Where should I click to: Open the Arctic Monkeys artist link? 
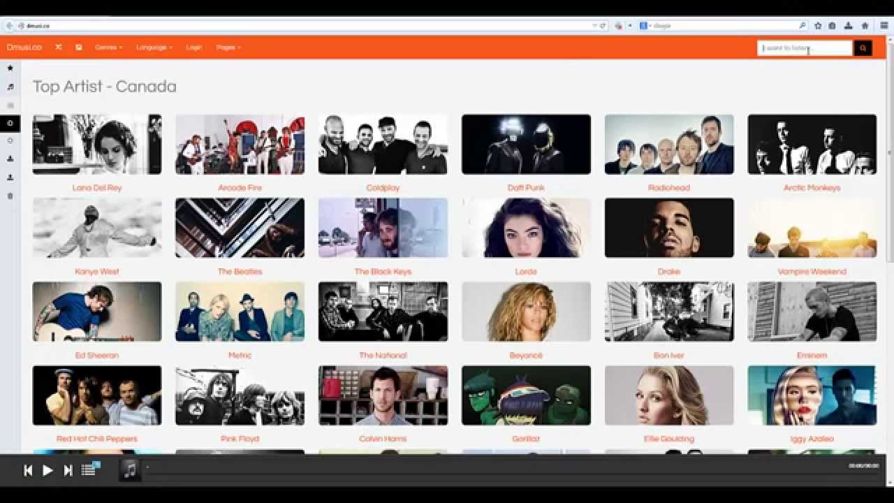pos(812,188)
